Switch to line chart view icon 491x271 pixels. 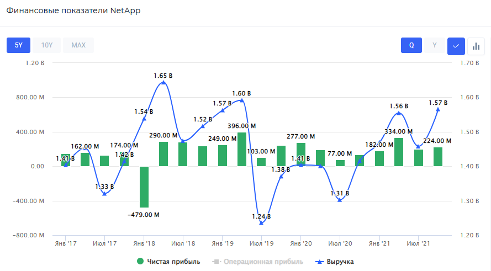[x=456, y=45]
